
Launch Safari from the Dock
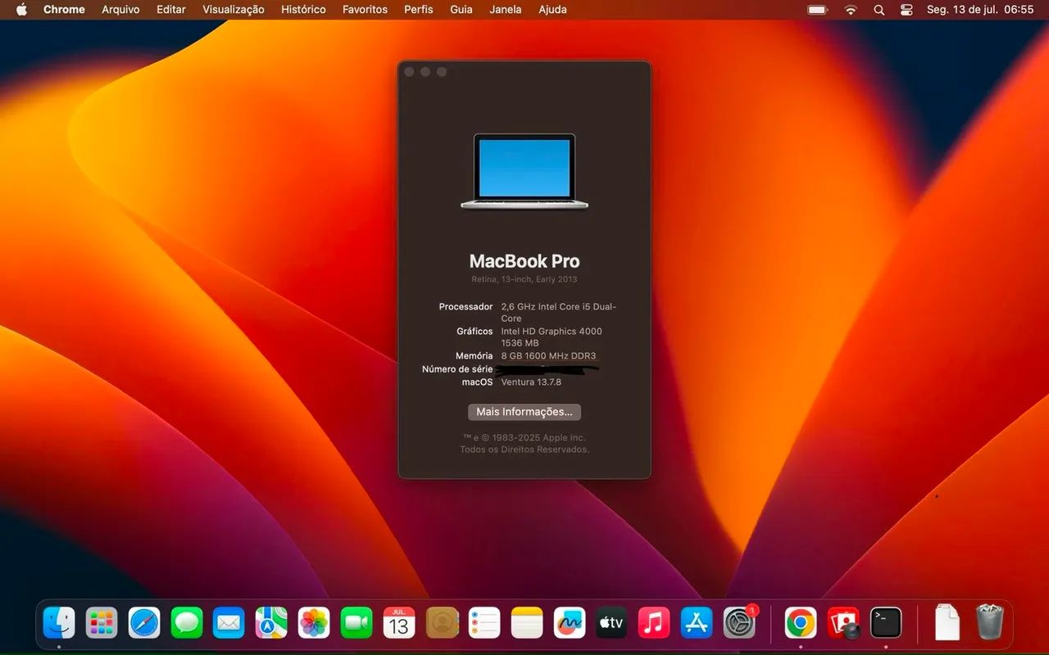coord(144,623)
